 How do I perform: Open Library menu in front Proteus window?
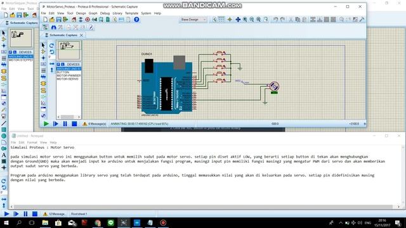(x=117, y=13)
